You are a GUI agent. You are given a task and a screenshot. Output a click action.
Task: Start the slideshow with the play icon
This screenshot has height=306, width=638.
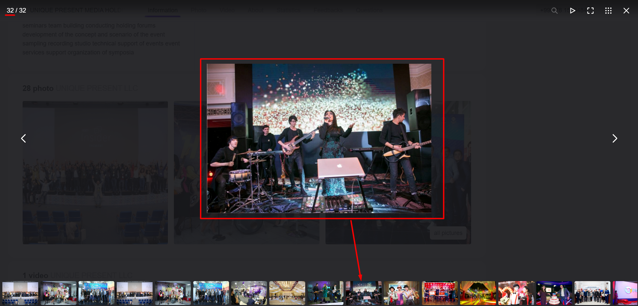click(573, 11)
